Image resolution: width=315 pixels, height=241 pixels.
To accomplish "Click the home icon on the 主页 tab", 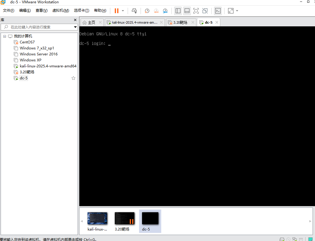I will click(x=85, y=22).
